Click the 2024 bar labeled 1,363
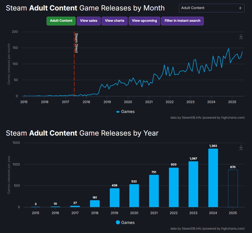The image size is (252, 233). coord(213,178)
